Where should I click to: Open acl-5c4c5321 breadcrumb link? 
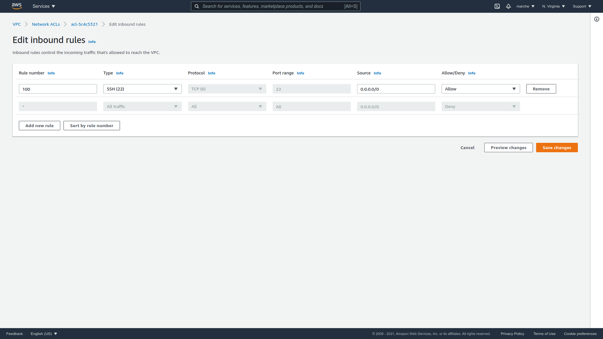tap(84, 24)
